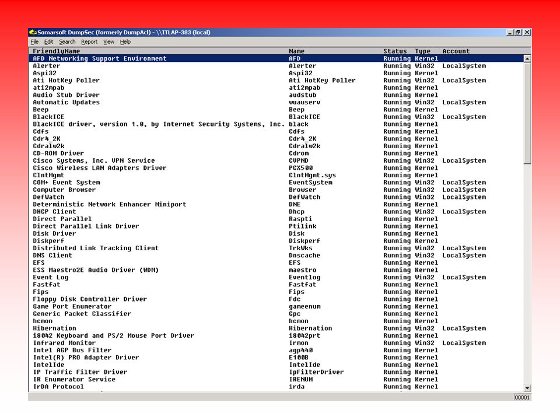Screen dimensions: 560x420
Task: Open the File menu
Action: point(34,42)
